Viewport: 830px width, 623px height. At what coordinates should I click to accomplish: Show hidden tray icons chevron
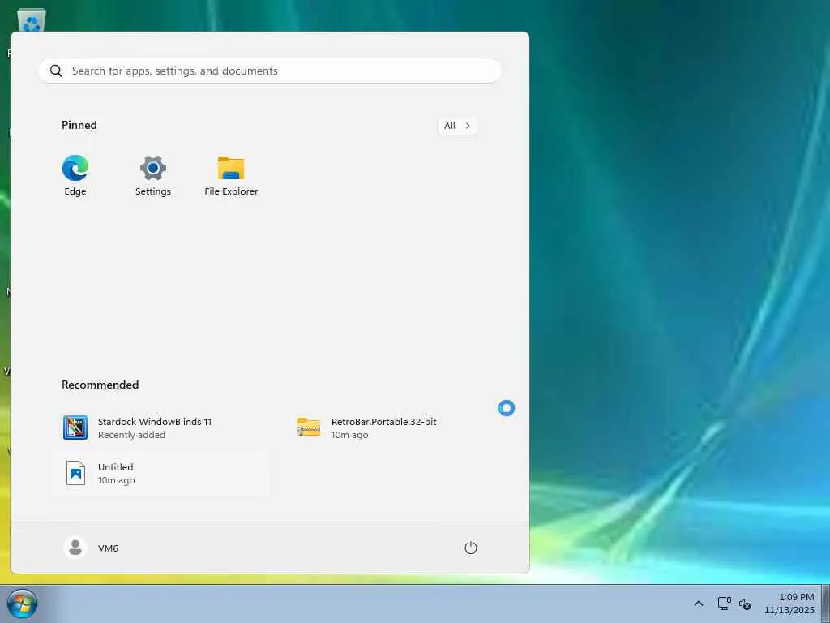coord(698,604)
